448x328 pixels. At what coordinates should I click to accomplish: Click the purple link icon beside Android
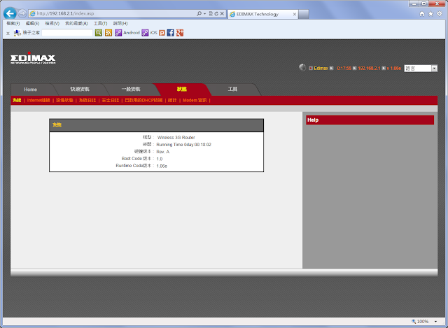(118, 33)
